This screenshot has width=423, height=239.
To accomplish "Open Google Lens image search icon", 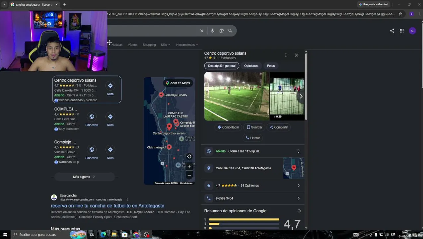I will point(222,31).
